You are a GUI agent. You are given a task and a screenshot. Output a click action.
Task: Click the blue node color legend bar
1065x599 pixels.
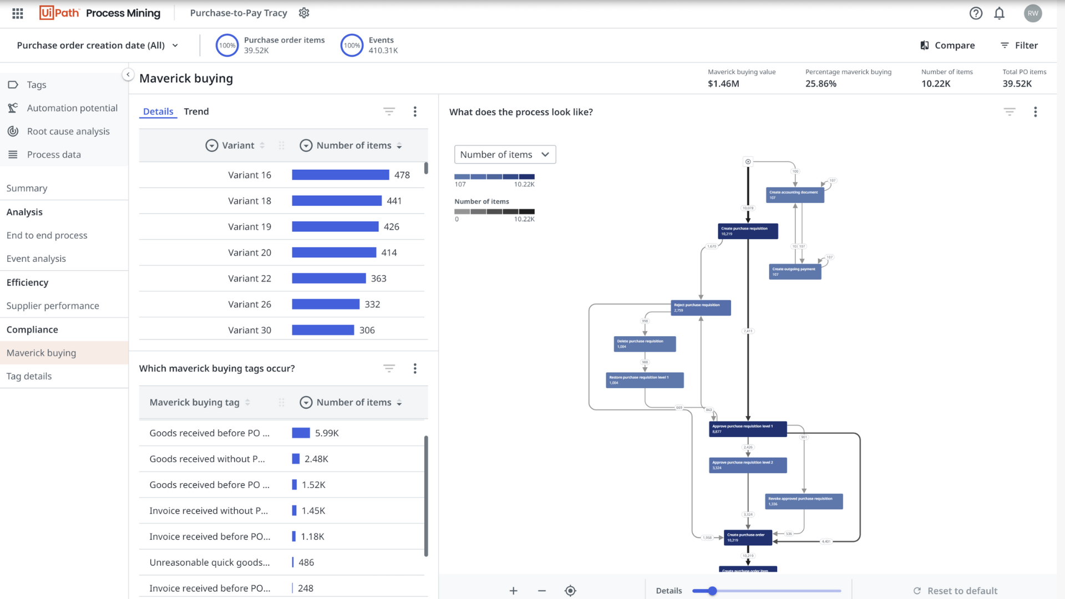[x=494, y=177]
